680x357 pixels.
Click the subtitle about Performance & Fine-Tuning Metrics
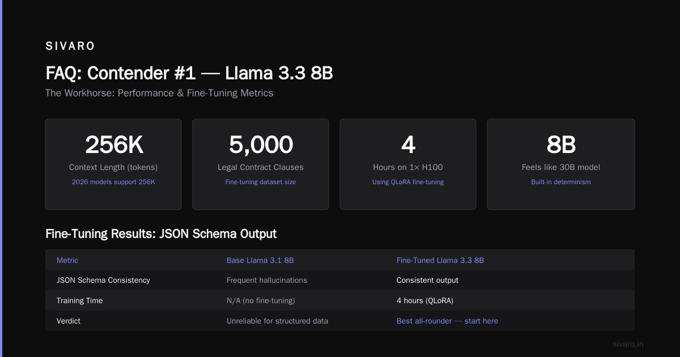pos(159,93)
